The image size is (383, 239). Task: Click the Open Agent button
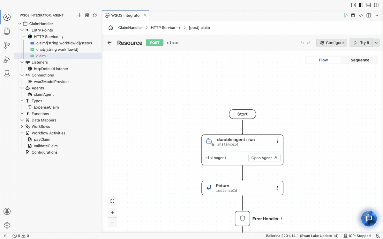[x=264, y=158]
